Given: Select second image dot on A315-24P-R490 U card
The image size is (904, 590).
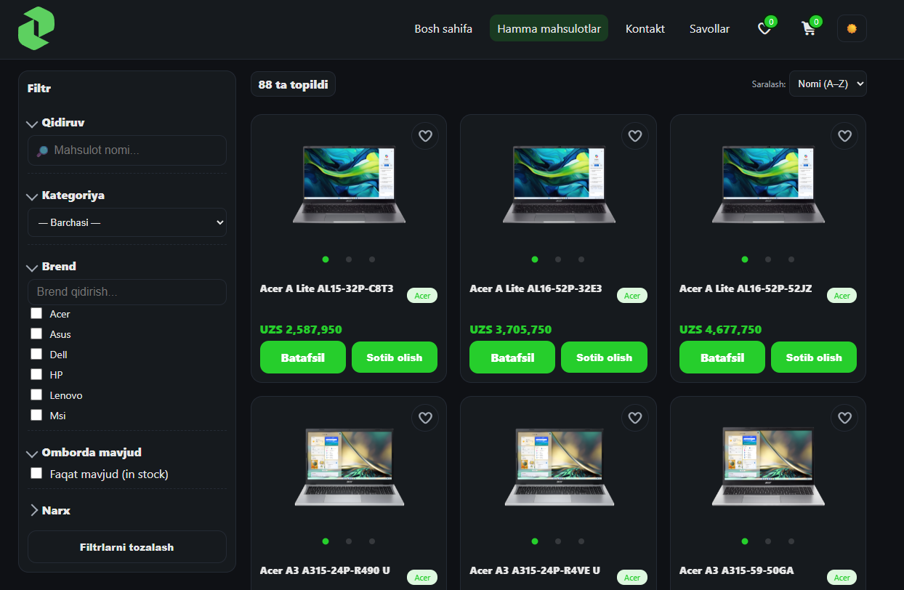Looking at the screenshot, I should pos(349,541).
